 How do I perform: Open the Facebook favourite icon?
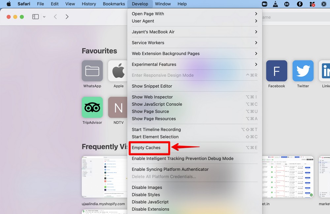pyautogui.click(x=277, y=71)
